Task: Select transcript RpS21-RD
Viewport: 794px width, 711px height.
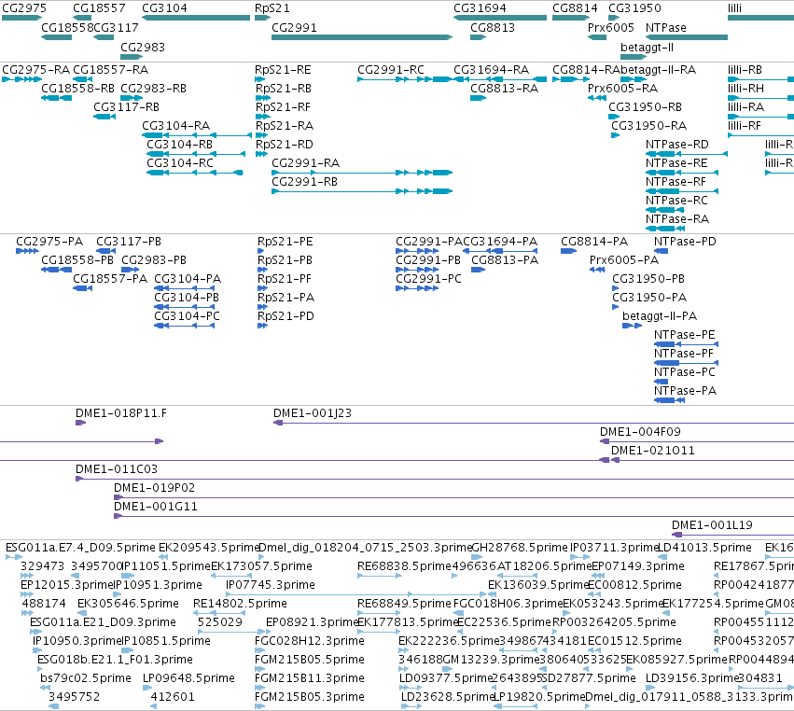Action: click(x=261, y=154)
